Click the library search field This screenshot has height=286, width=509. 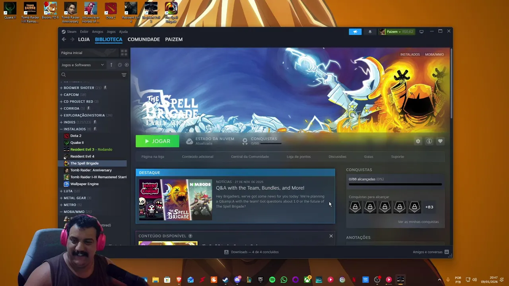91,75
